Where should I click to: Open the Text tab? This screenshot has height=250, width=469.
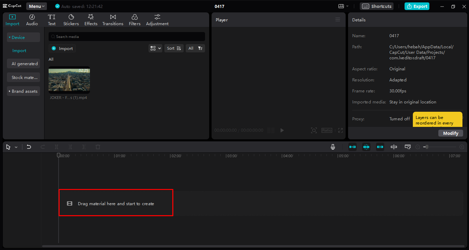pos(52,20)
